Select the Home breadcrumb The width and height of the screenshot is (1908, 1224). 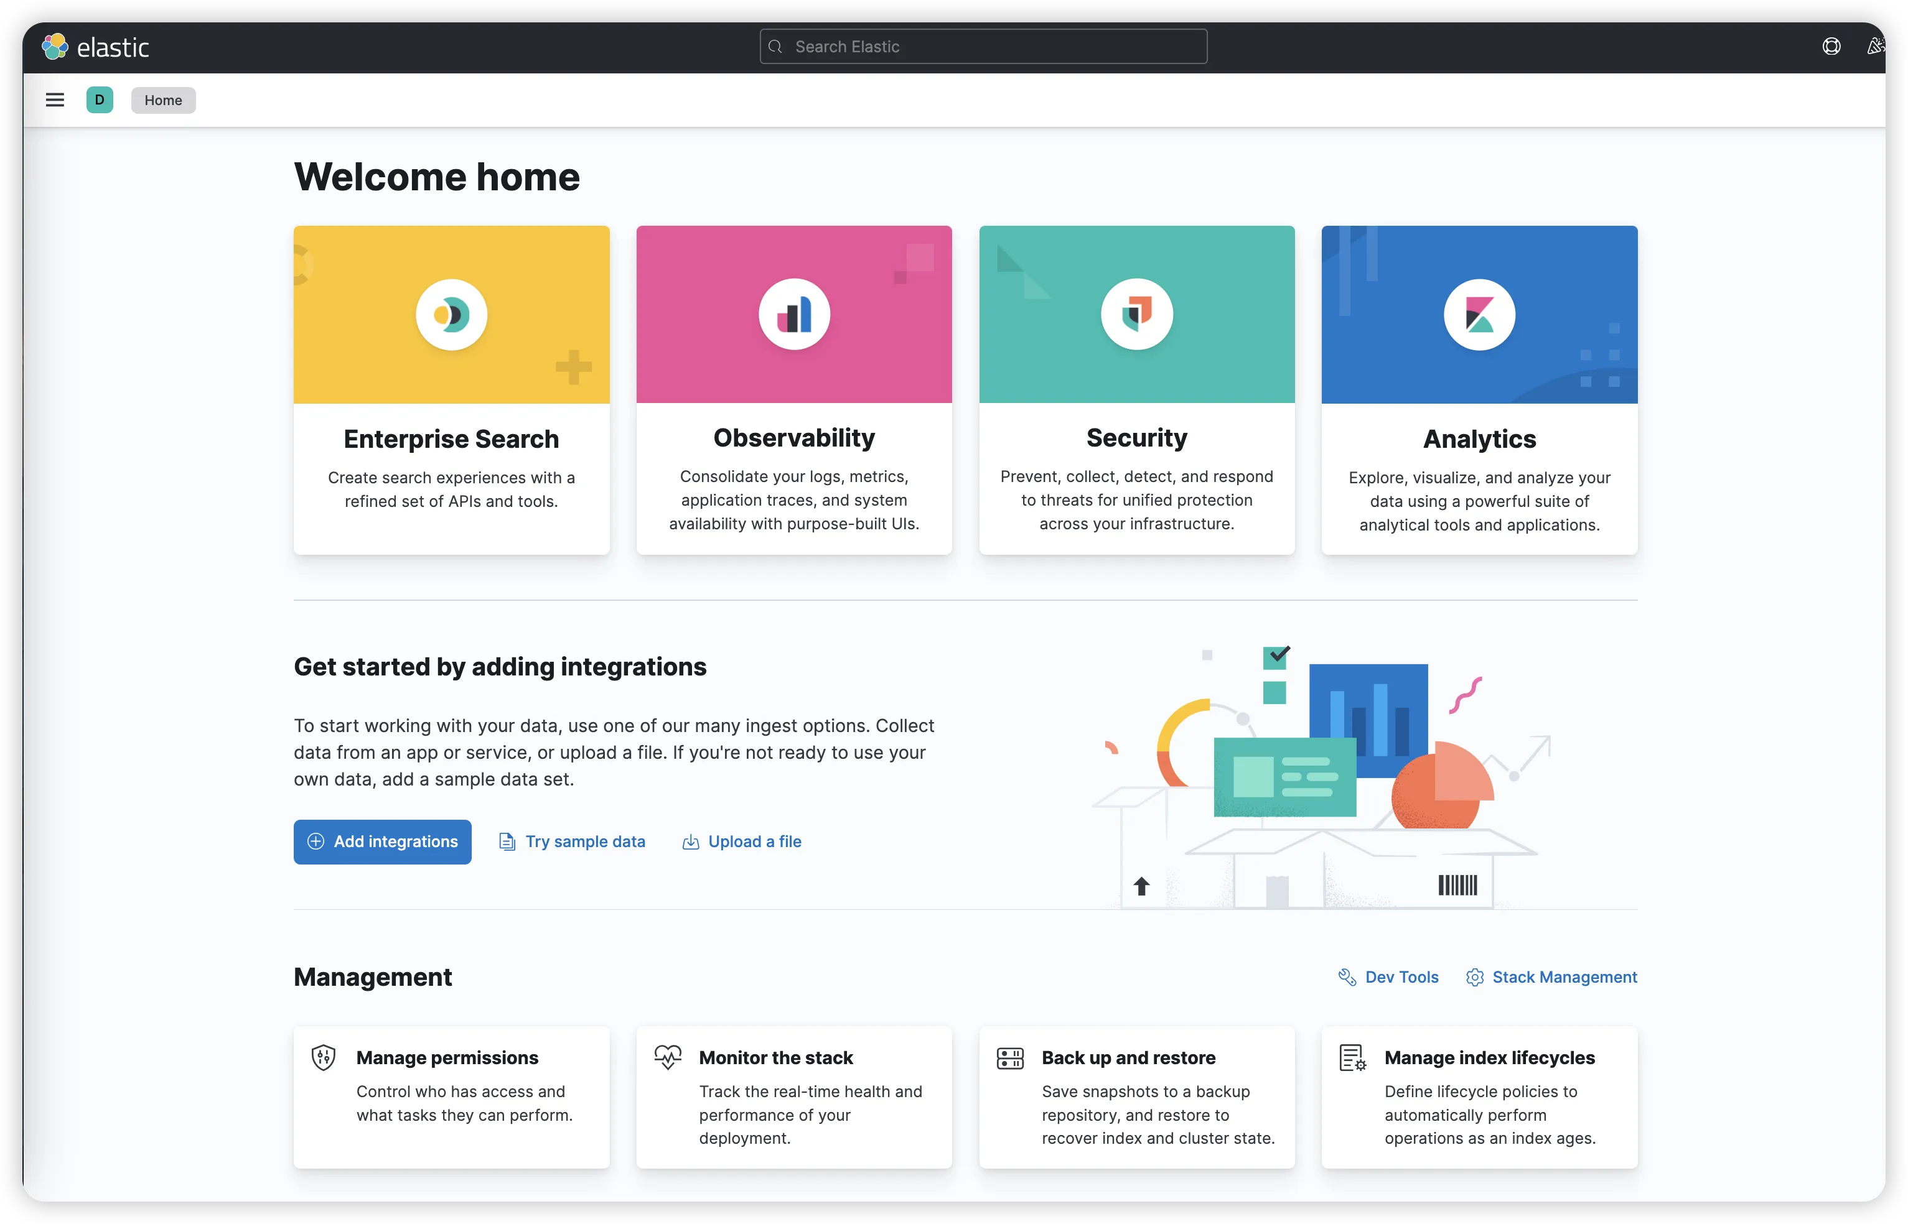(x=163, y=100)
